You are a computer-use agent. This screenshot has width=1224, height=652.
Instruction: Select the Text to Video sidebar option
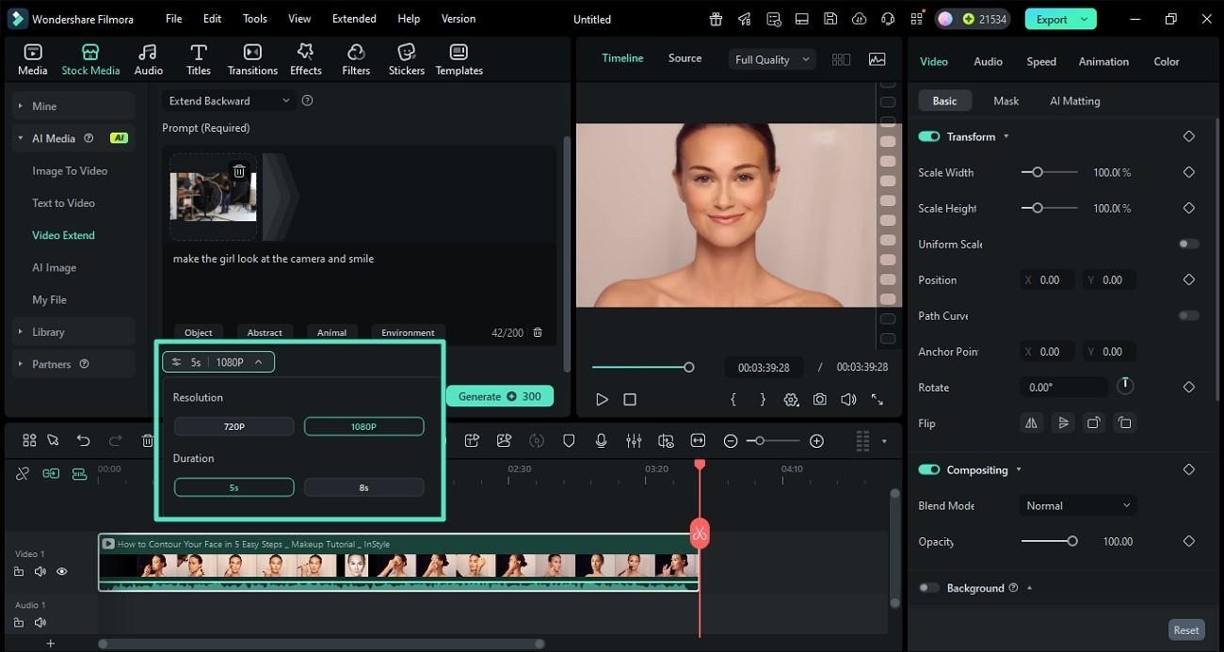[63, 202]
